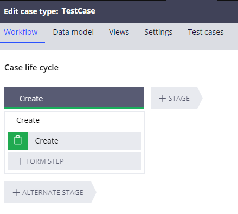This screenshot has height=214, width=238.
Task: Open the Views tab
Action: coord(119,32)
